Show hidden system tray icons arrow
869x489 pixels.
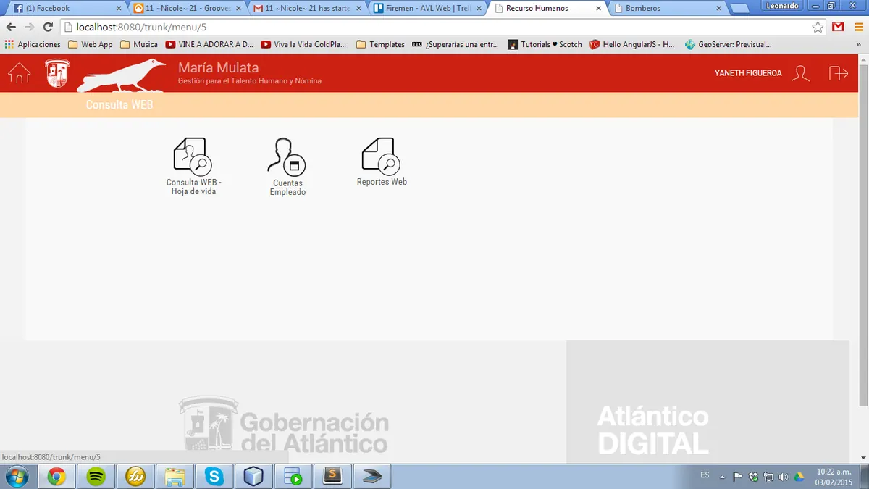point(722,477)
